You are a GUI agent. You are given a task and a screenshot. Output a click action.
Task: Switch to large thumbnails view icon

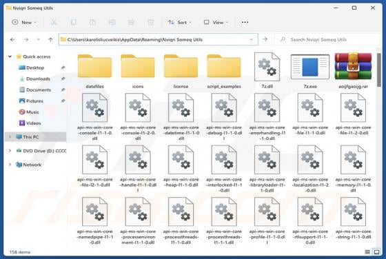tap(376, 252)
